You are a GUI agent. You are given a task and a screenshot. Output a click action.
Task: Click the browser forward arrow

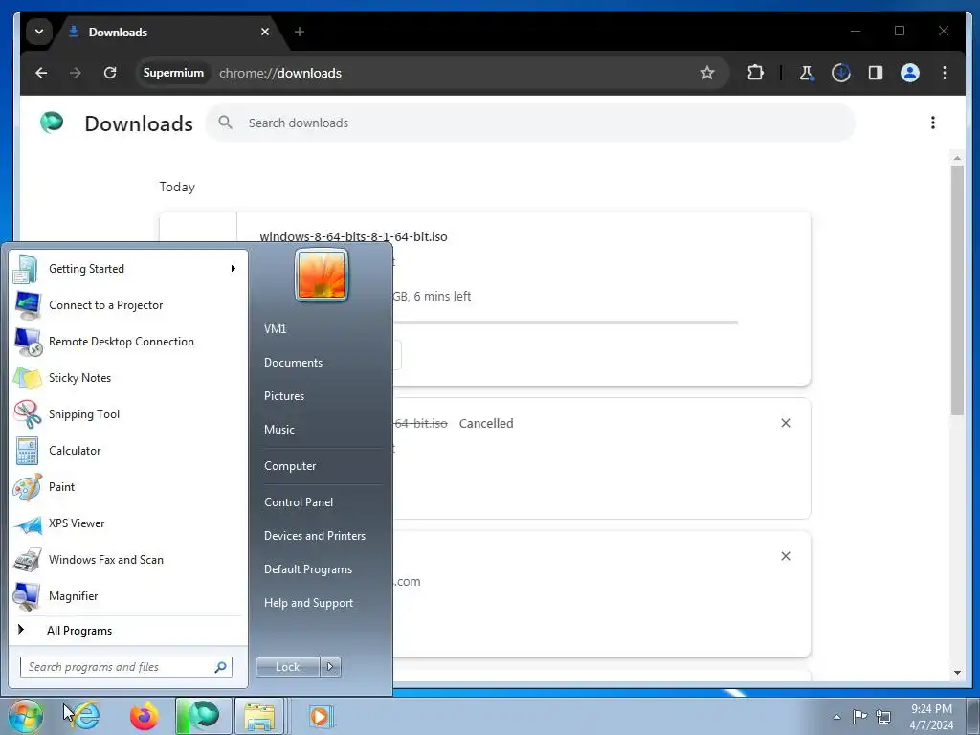tap(76, 73)
